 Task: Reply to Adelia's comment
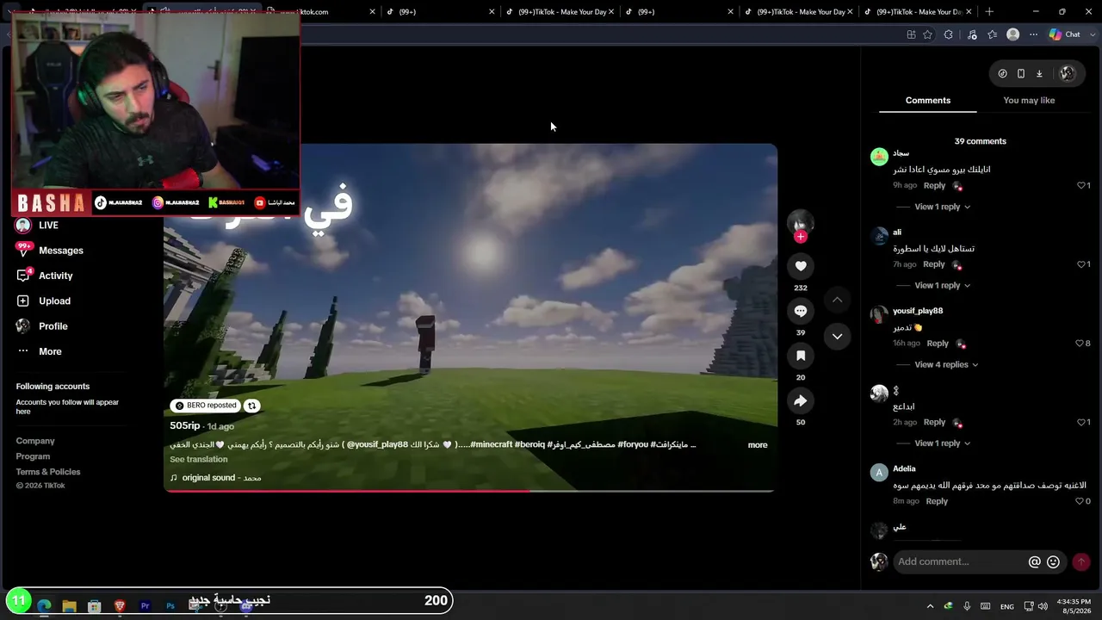point(937,501)
